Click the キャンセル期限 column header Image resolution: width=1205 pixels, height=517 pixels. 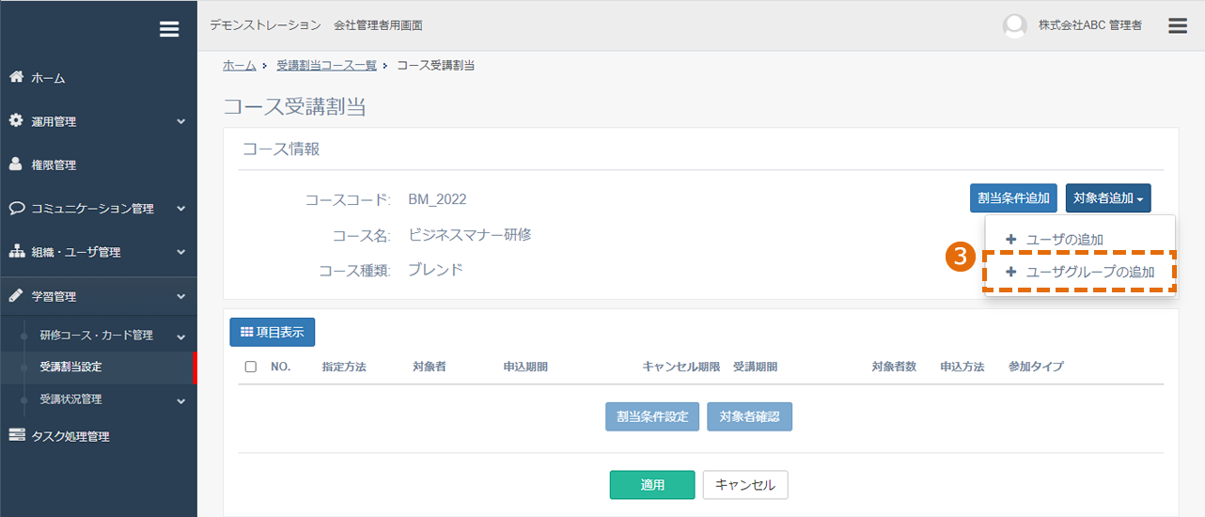point(681,367)
